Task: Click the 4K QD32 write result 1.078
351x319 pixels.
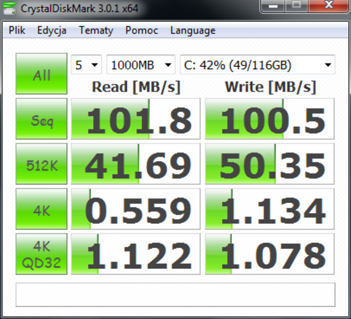Action: 270,254
